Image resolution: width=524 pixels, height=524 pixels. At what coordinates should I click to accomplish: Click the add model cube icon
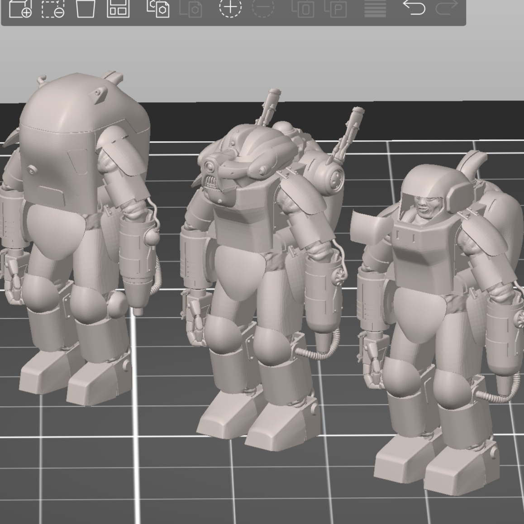tap(20, 8)
